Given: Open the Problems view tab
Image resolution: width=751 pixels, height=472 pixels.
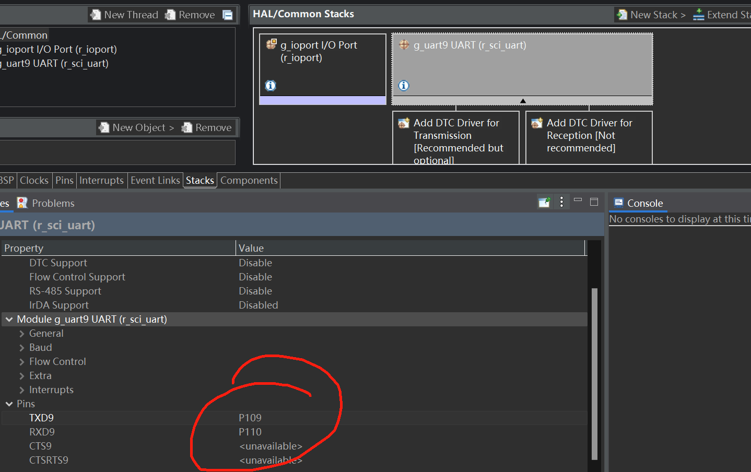Looking at the screenshot, I should [46, 203].
